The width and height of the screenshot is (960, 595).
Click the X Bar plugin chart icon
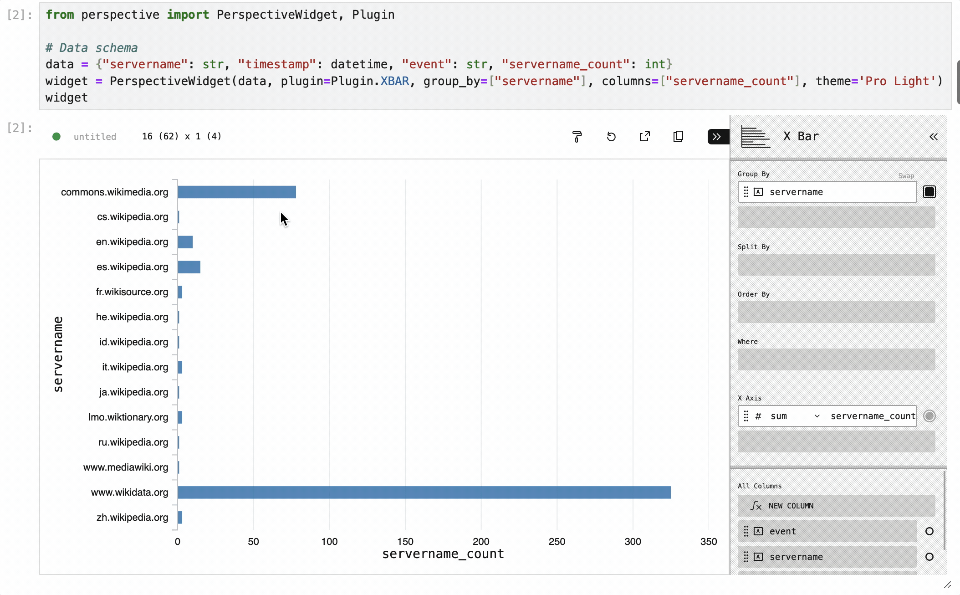(x=756, y=137)
